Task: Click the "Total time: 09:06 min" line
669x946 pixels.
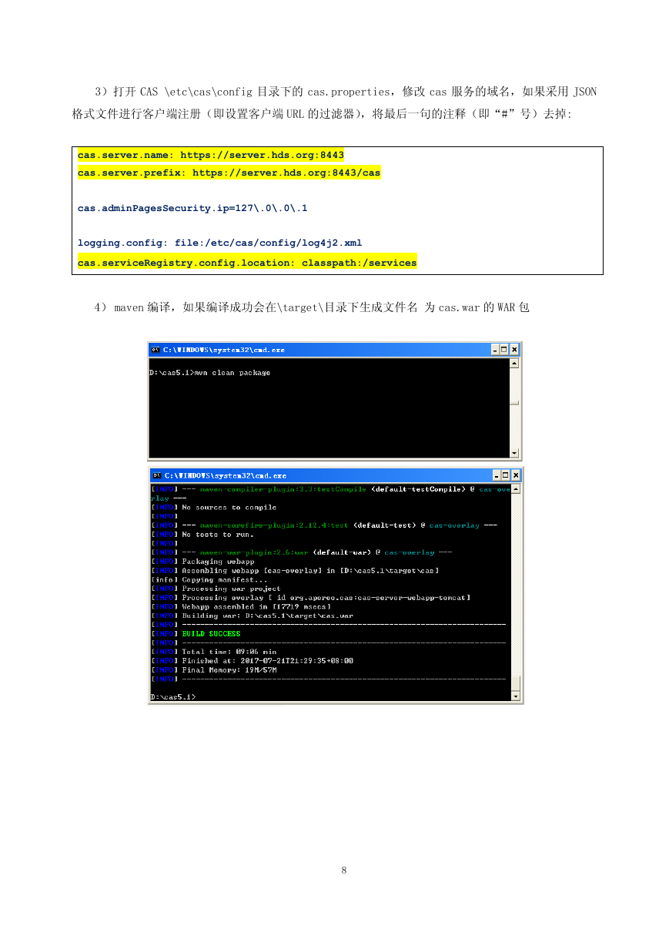Action: 214,652
